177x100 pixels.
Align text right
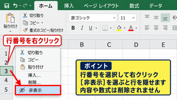165,28
